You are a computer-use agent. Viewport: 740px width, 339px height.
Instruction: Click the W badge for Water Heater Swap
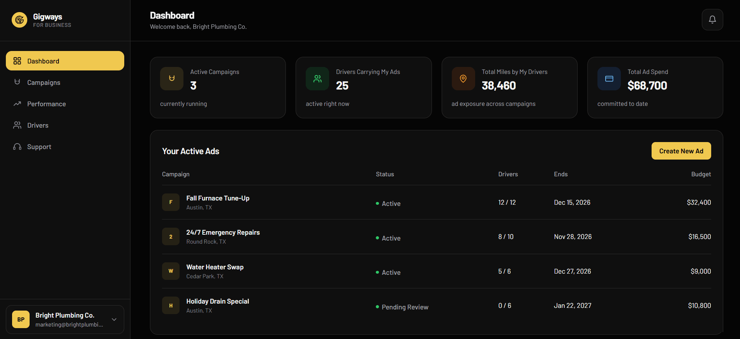point(171,271)
